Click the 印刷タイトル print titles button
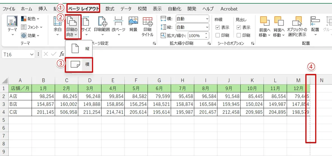 point(147,26)
